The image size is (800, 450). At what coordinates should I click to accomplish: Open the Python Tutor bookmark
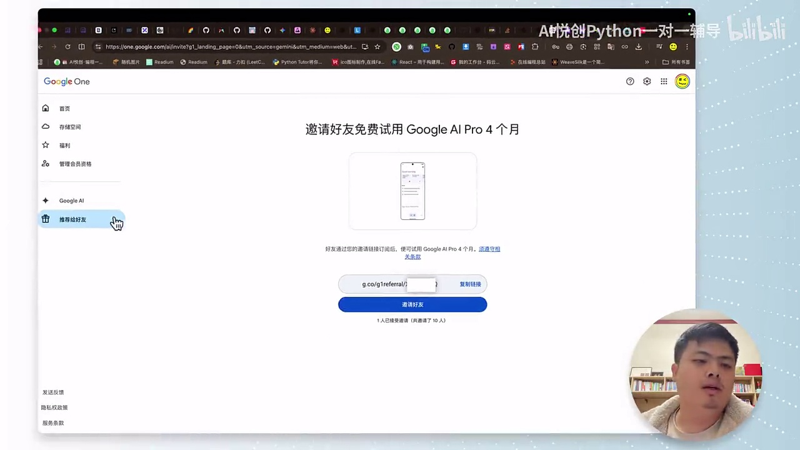tap(297, 62)
